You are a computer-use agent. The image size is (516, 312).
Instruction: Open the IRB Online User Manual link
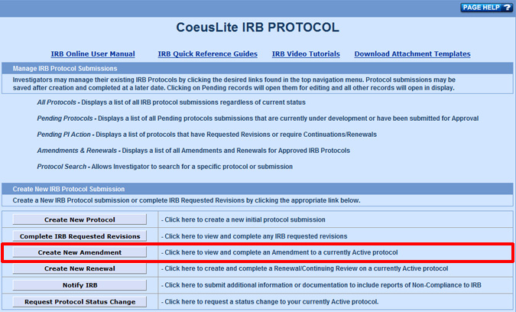pyautogui.click(x=92, y=54)
